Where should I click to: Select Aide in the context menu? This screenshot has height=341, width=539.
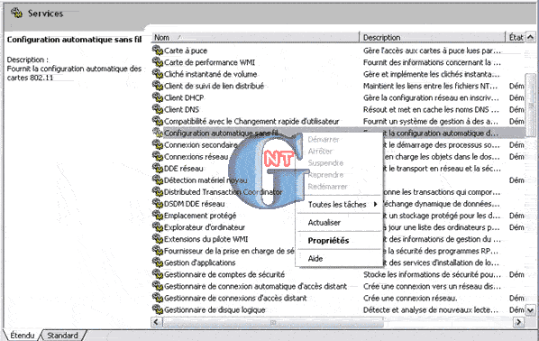pyautogui.click(x=340, y=258)
